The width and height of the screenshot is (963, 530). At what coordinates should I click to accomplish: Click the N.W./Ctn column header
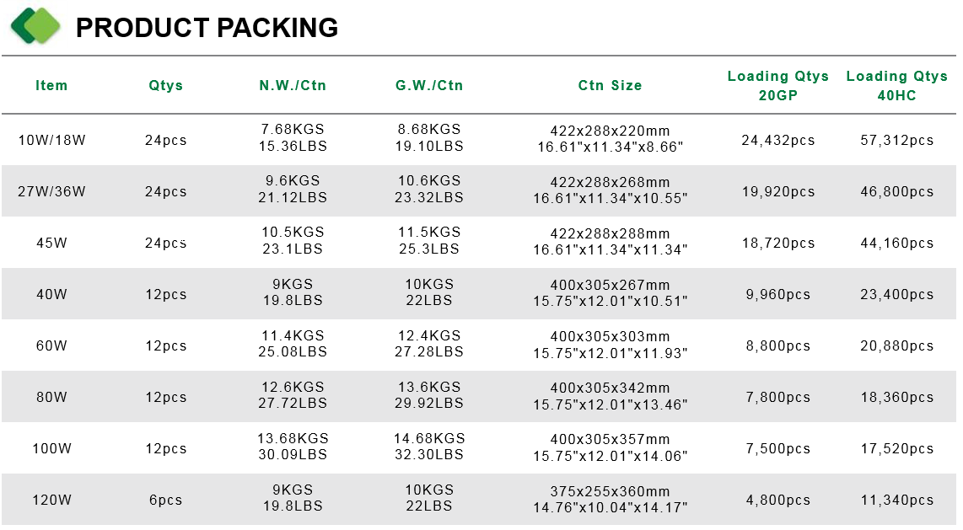coord(293,85)
